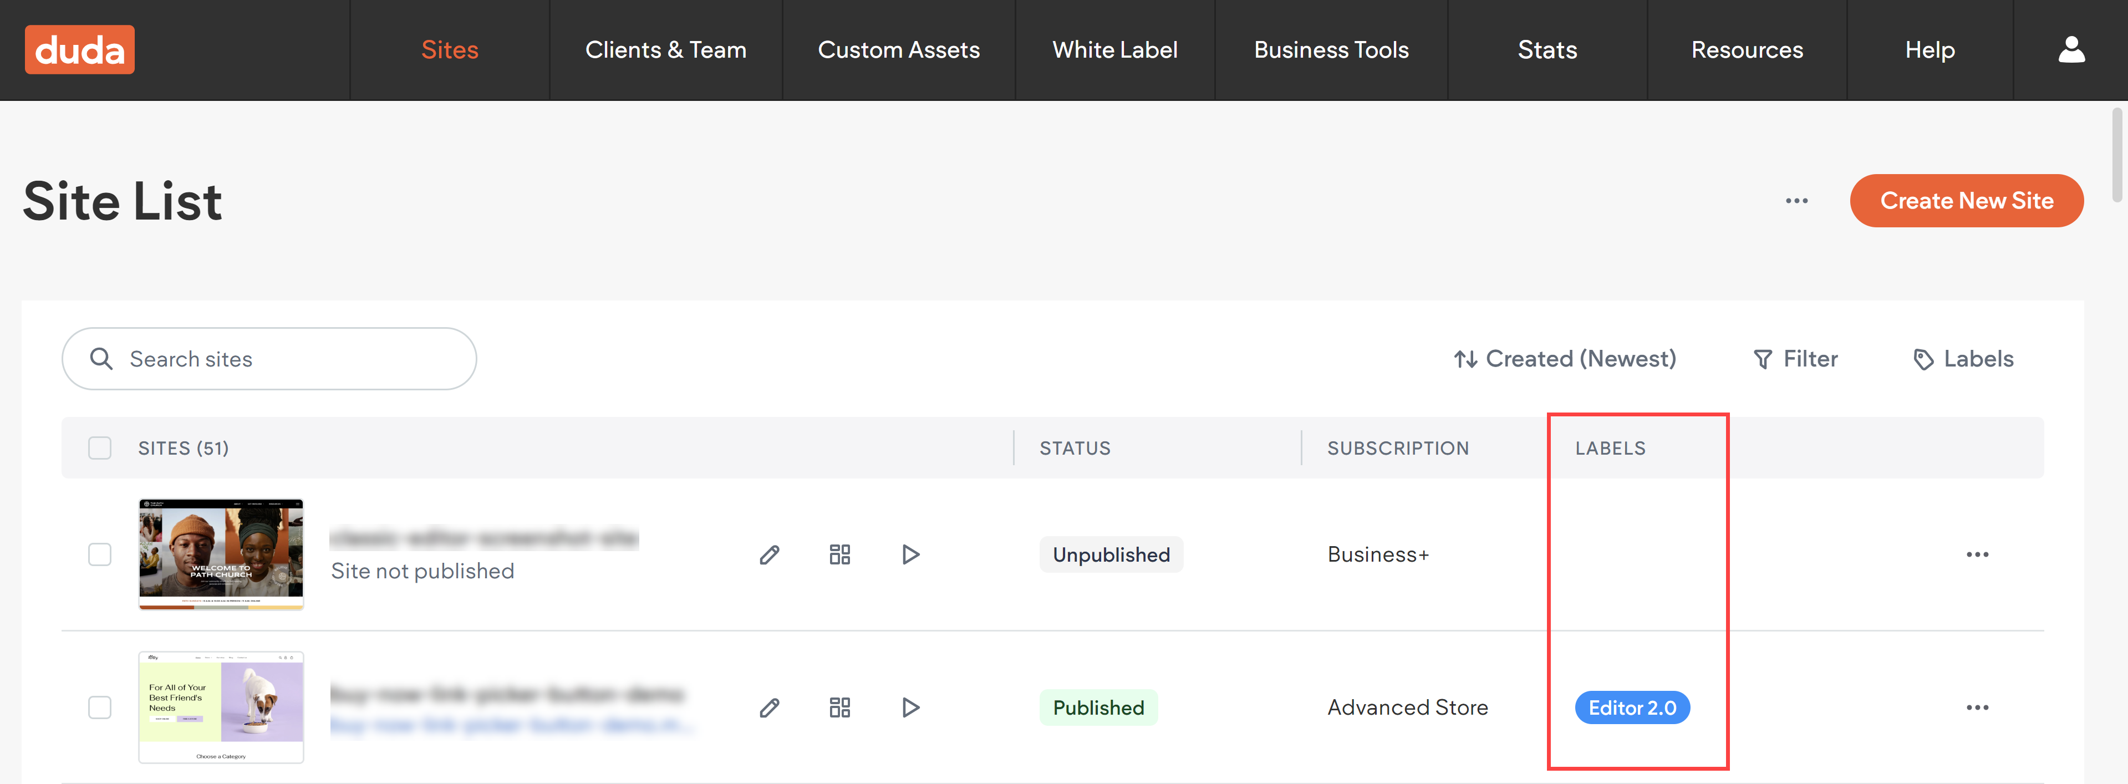This screenshot has height=784, width=2128.
Task: Open the search sites magnifier icon
Action: coord(101,359)
